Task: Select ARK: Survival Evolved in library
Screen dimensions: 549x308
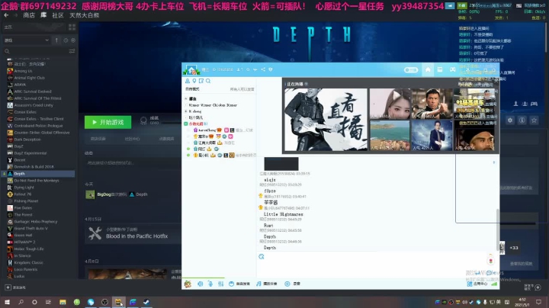Action: (33, 91)
